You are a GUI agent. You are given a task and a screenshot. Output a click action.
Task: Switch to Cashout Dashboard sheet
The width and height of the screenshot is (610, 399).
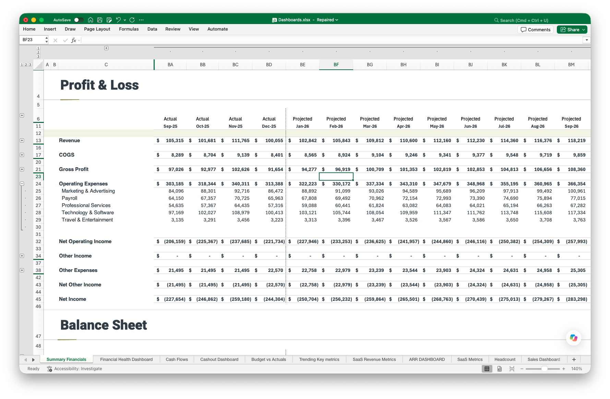[x=219, y=360]
